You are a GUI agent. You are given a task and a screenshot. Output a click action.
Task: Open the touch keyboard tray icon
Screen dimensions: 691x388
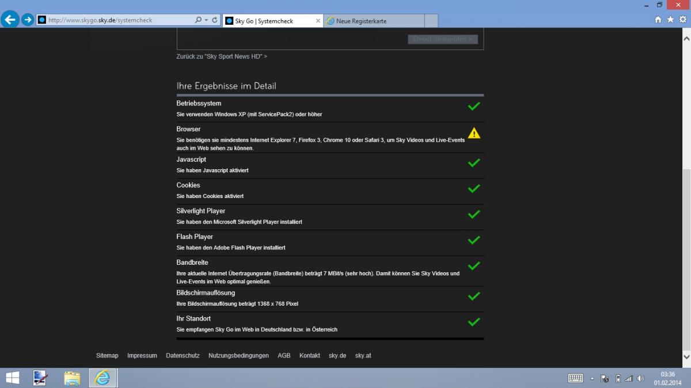pos(575,378)
